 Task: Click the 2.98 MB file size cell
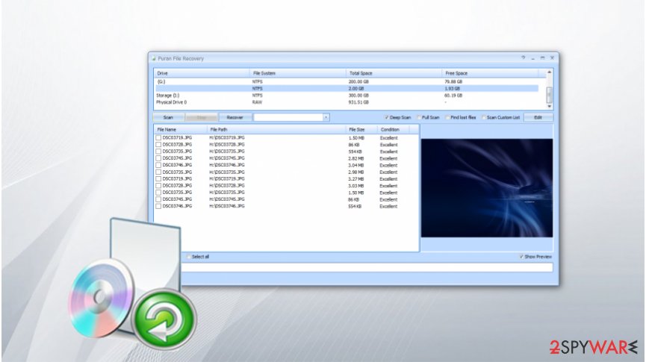click(356, 172)
